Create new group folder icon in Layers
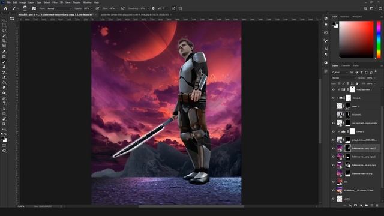The image size is (384, 216). tap(367, 205)
